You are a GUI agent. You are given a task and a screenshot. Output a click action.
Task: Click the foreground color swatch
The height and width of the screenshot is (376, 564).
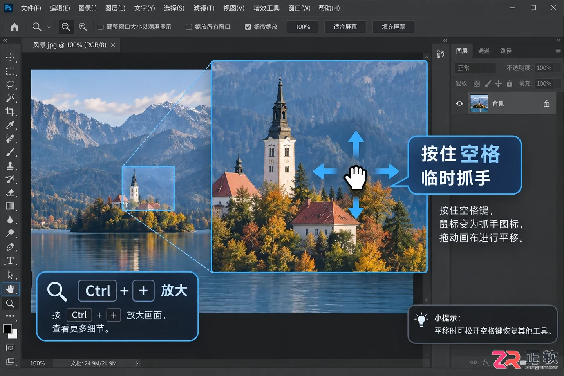tap(7, 329)
